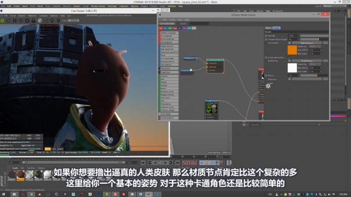Click the Density value field

(294, 36)
